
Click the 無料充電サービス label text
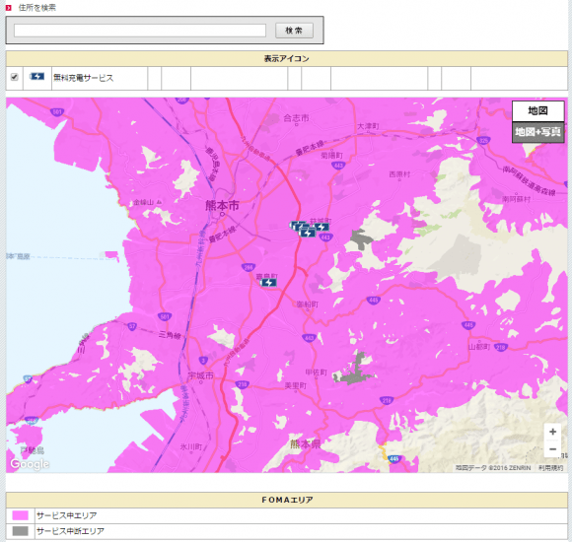pos(83,78)
